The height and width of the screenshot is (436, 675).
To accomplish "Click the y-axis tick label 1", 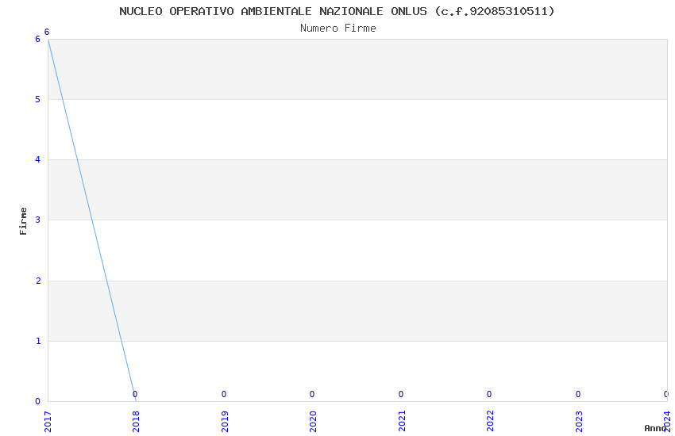I will point(38,341).
